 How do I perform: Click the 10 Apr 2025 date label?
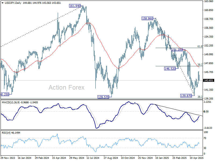coord(197,158)
